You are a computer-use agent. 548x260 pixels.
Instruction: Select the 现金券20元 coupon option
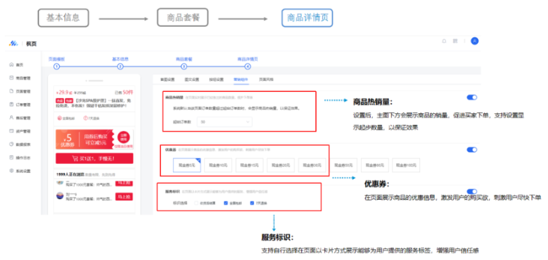point(281,165)
